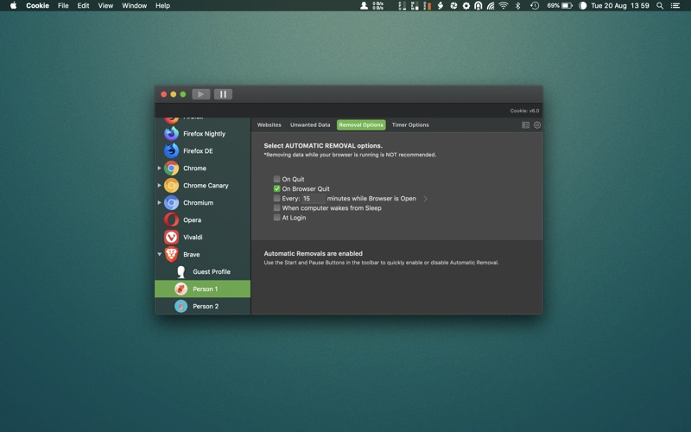Select the Person 2 profile
This screenshot has width=691, height=432.
coord(205,307)
